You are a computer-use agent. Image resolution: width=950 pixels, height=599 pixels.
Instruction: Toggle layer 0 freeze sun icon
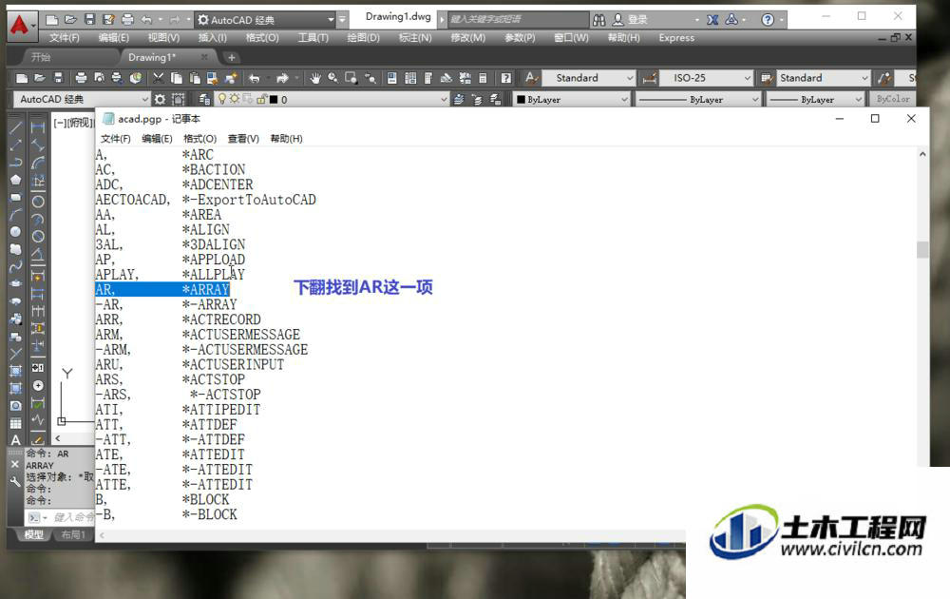click(x=235, y=99)
